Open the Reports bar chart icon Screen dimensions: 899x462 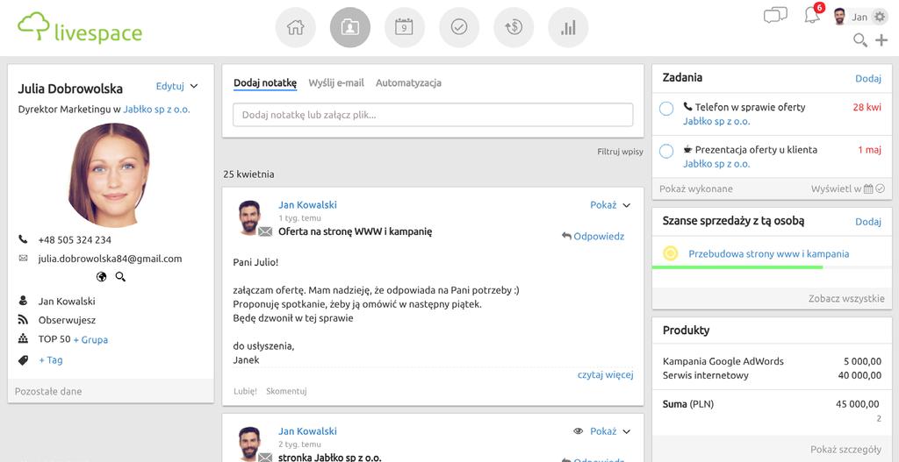coord(568,27)
